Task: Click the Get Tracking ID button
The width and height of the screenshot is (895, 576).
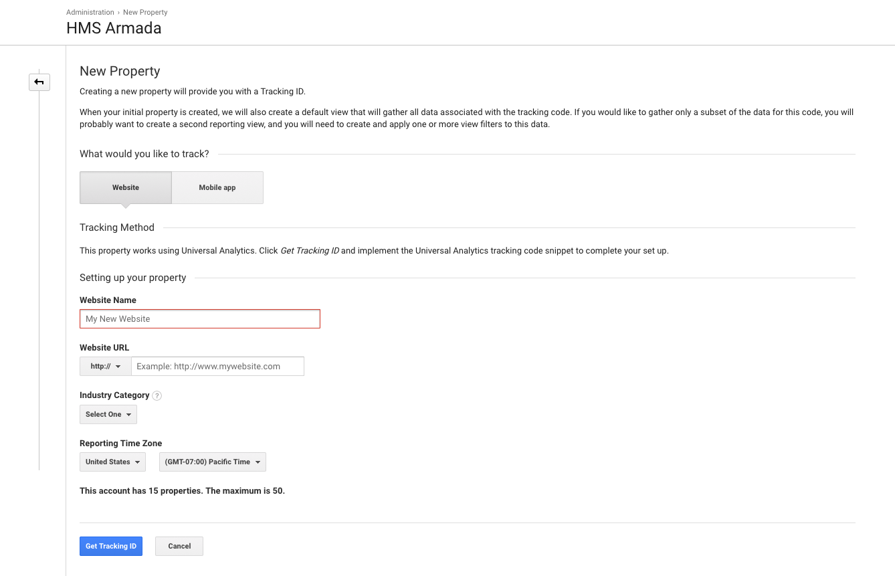Action: click(x=111, y=546)
